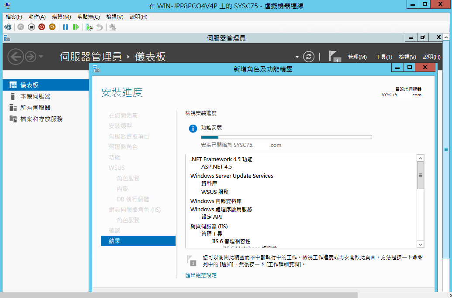Open the 檔案(F) menu
The image size is (452, 298).
point(14,17)
